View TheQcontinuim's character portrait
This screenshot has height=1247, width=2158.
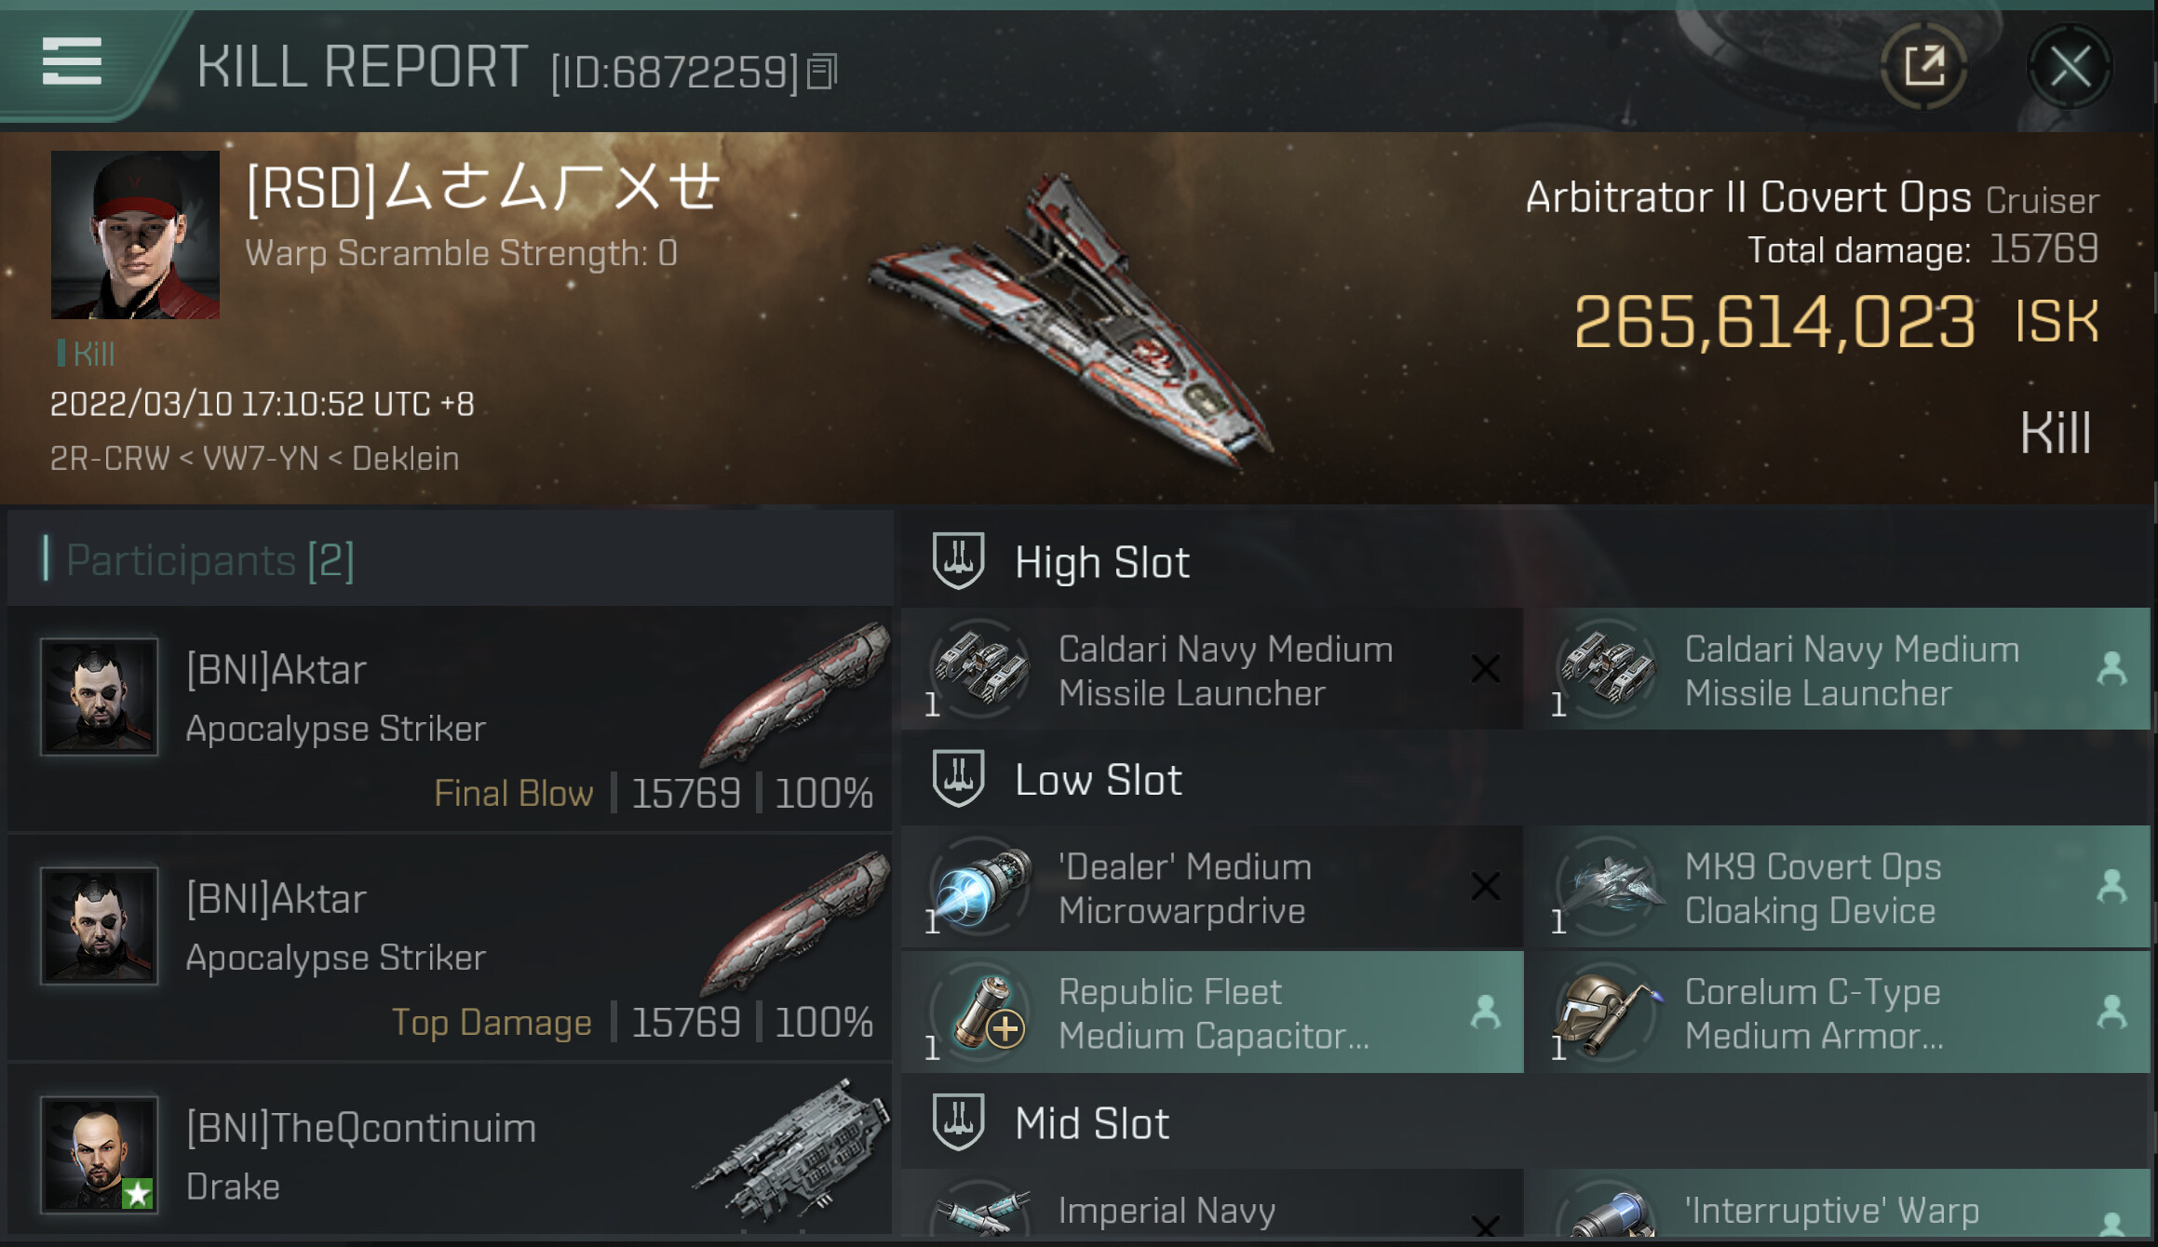[99, 1155]
